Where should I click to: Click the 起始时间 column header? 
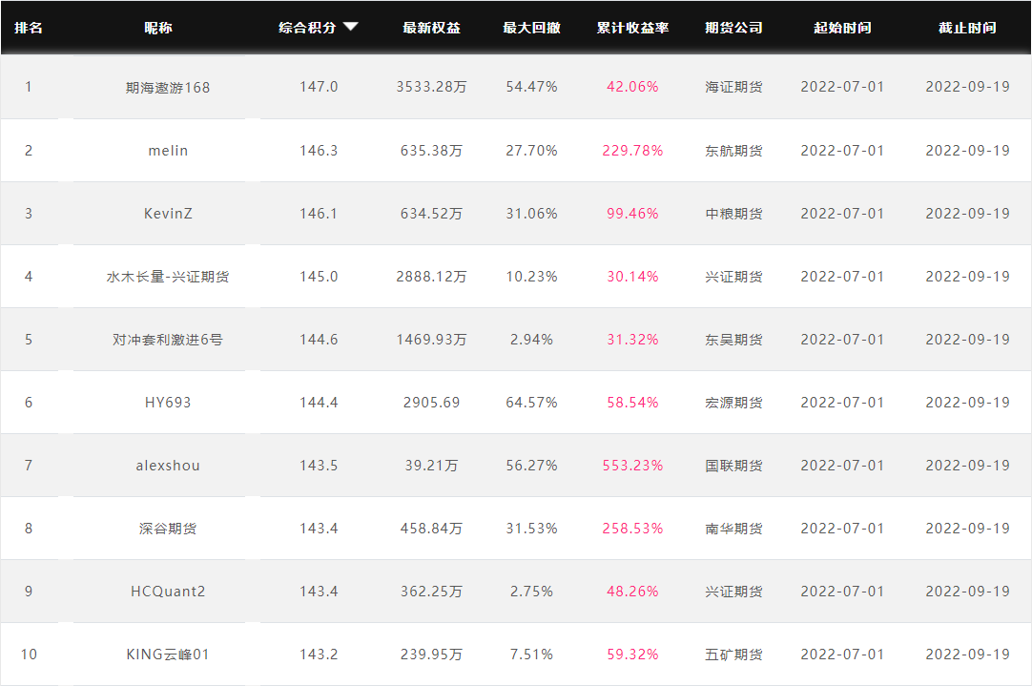coord(842,28)
